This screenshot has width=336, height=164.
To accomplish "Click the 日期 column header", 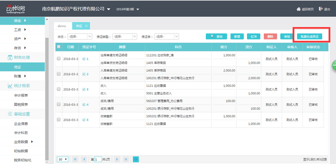I will [71, 47].
